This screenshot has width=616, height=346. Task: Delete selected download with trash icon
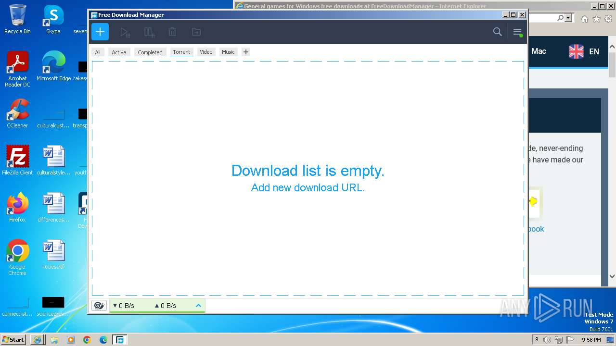(172, 32)
